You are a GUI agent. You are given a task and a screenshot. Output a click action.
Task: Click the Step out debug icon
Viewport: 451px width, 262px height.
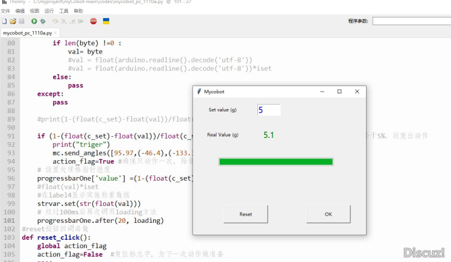point(72,21)
